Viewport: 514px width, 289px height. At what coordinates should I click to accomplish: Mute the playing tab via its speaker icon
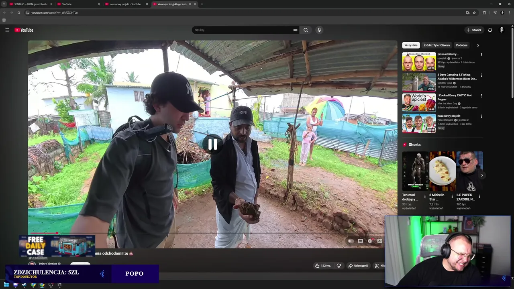(x=190, y=4)
